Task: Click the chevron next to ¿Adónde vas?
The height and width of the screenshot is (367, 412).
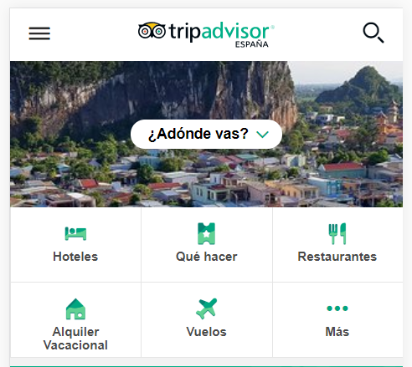Action: point(262,135)
